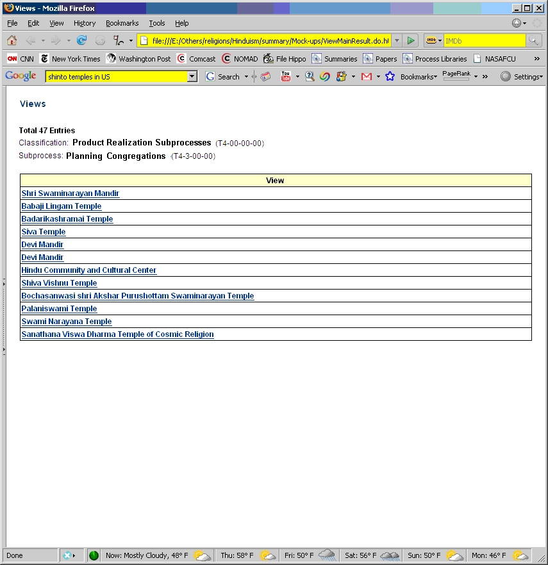The height and width of the screenshot is (565, 548).
Task: Open Babaji Lingam Temple link
Action: [62, 206]
